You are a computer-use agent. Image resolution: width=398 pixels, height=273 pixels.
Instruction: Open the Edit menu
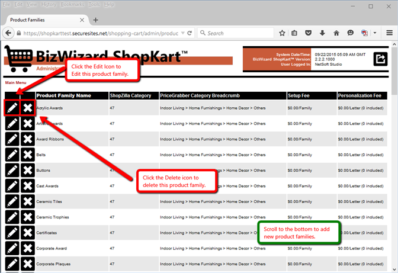[18, 5]
